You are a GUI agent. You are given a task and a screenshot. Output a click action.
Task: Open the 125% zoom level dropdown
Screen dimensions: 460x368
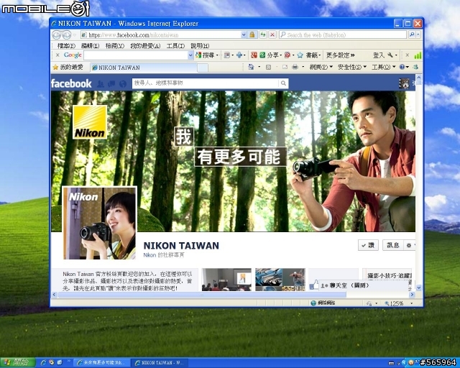coord(412,303)
